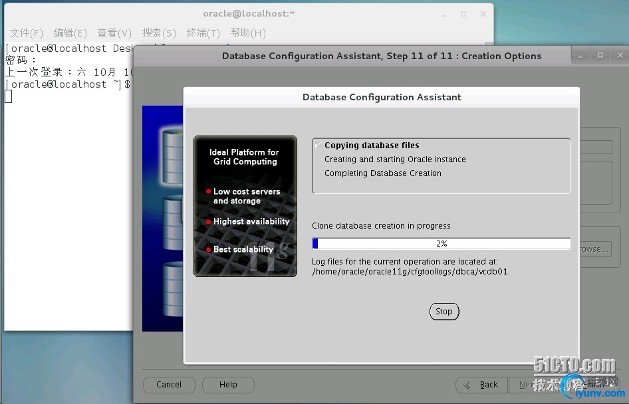The height and width of the screenshot is (404, 629).
Task: Close the DBCA Creation Options window
Action: tap(620, 56)
